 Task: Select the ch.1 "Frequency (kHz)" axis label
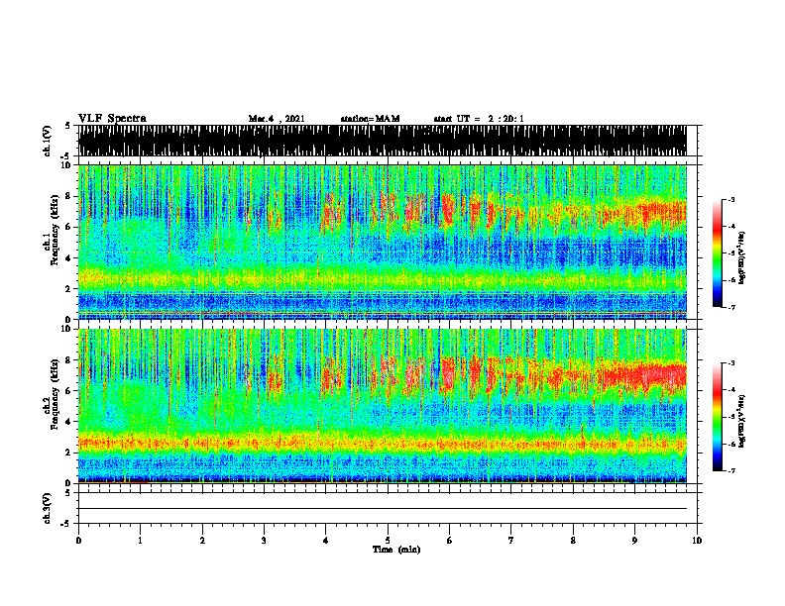click(x=55, y=231)
